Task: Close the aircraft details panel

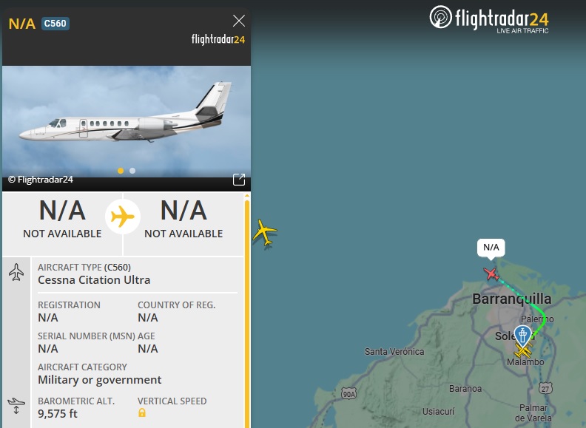Action: (239, 21)
